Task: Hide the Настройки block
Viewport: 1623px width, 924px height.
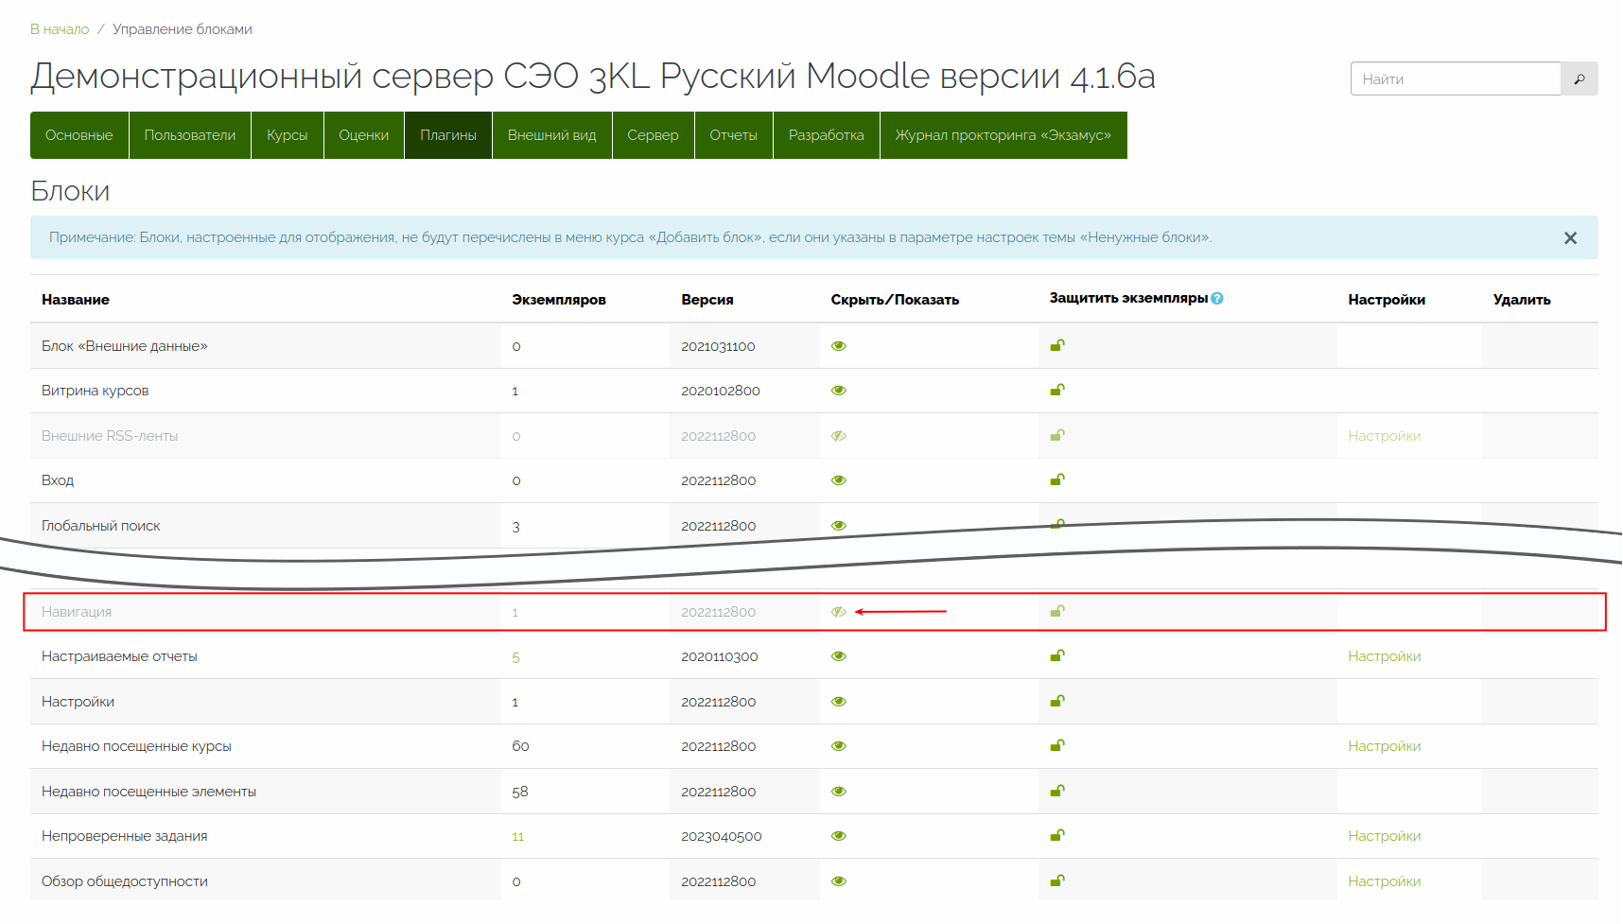Action: pyautogui.click(x=838, y=702)
